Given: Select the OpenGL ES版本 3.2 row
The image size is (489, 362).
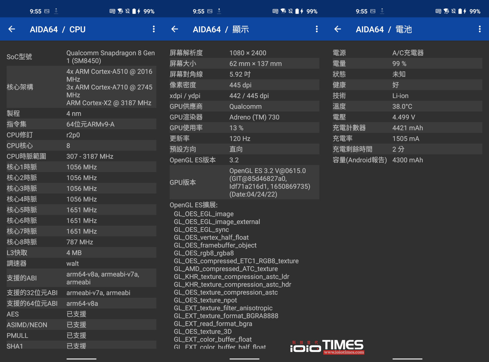Looking at the screenshot, I should coord(244,160).
